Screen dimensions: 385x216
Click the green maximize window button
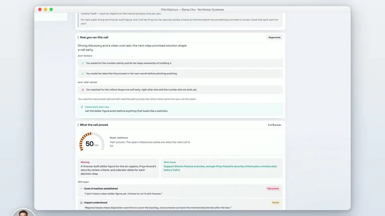click(x=51, y=10)
